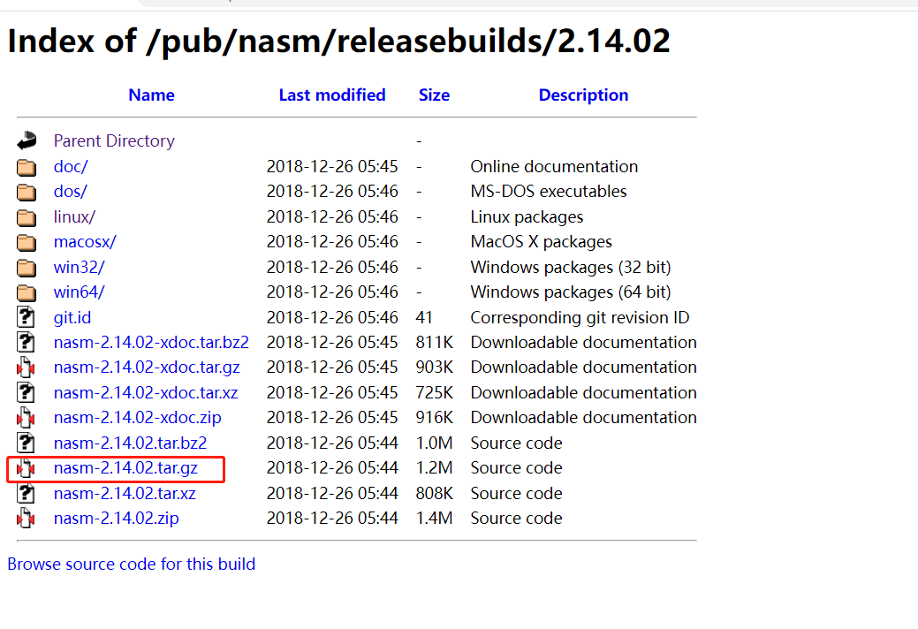Open the linux/ directory link
The width and height of the screenshot is (918, 629).
(74, 217)
